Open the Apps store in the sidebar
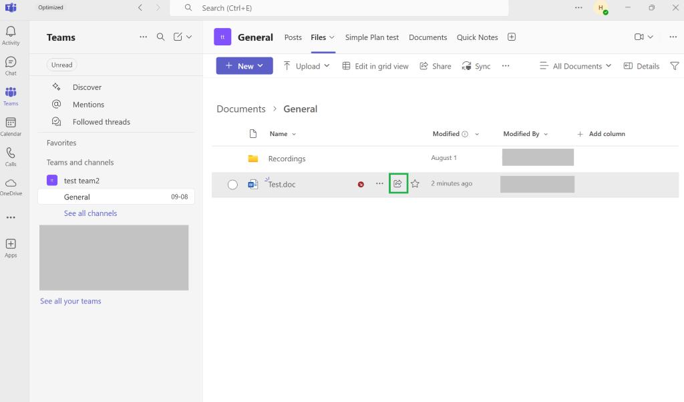Image resolution: width=684 pixels, height=402 pixels. (x=11, y=248)
